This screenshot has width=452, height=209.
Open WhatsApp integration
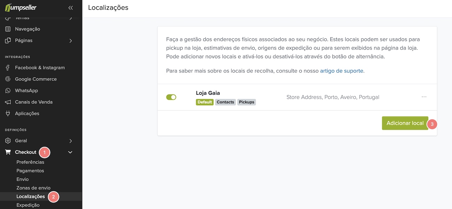point(26,91)
